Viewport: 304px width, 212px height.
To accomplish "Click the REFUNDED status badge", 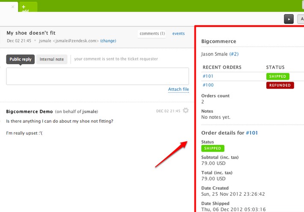I will pos(280,85).
